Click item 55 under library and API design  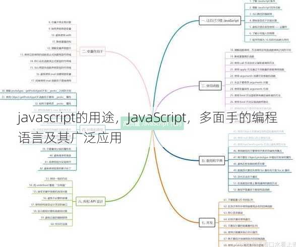50,192
